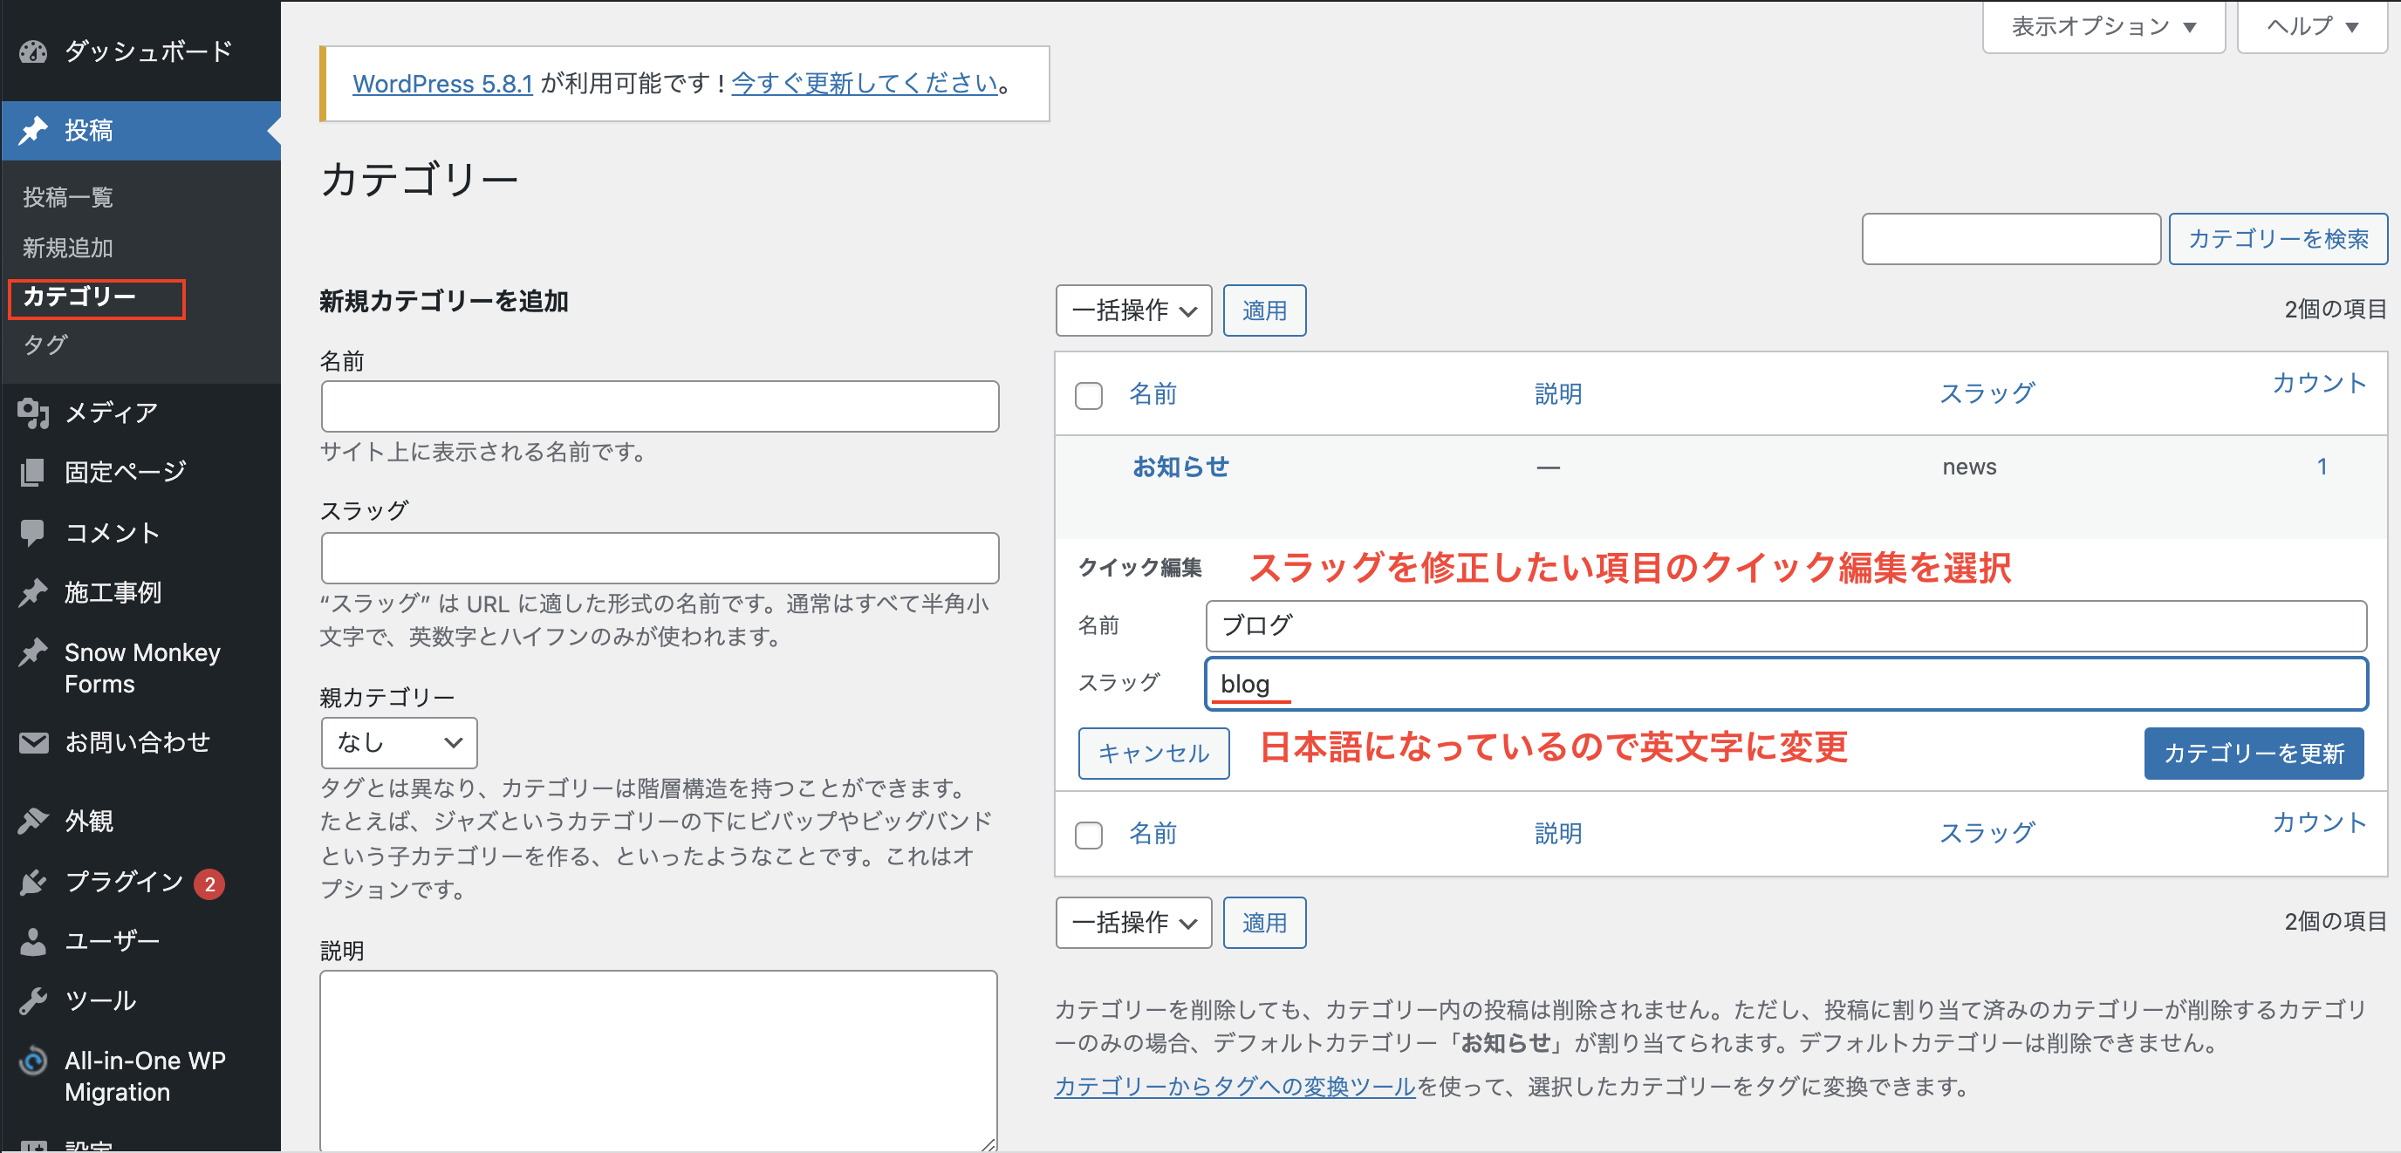Image resolution: width=2401 pixels, height=1153 pixels.
Task: Select タグ submenu item under 投稿
Action: click(45, 345)
